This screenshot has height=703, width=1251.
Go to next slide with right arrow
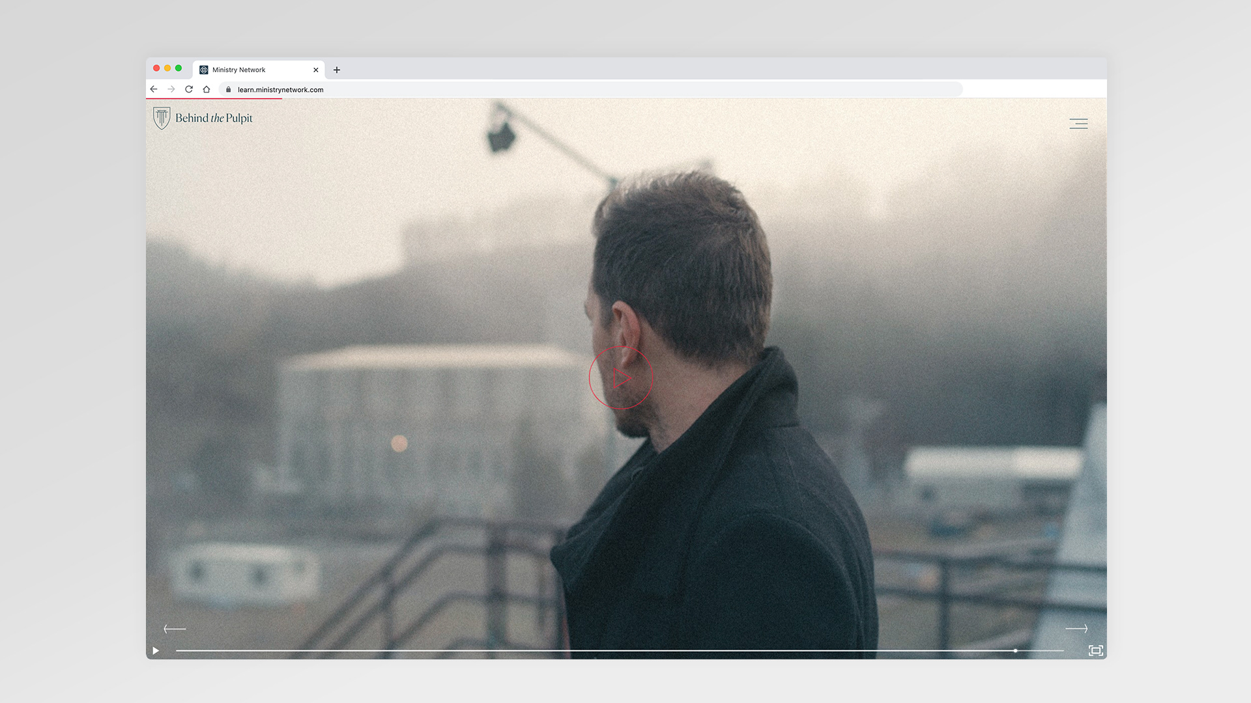coord(1076,629)
